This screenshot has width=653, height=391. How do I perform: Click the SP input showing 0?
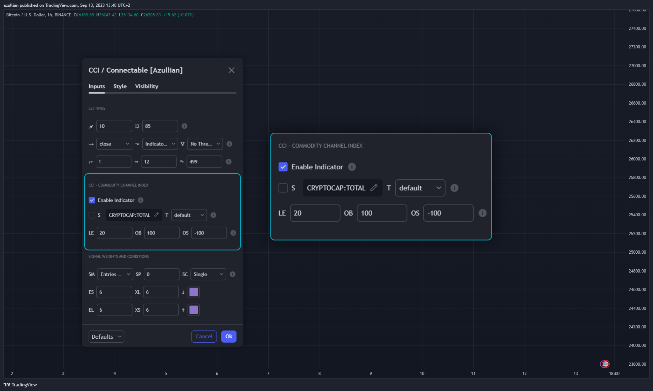[162, 274]
